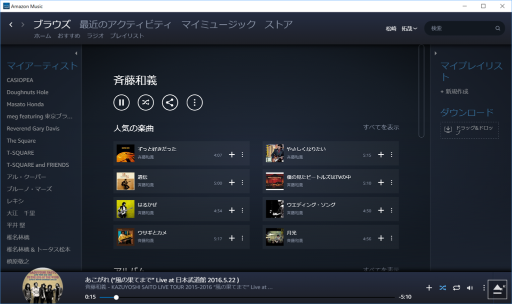This screenshot has width=512, height=304.
Task: Shuffle 斉藤和義 songs with round shuffle button
Action: 145,103
